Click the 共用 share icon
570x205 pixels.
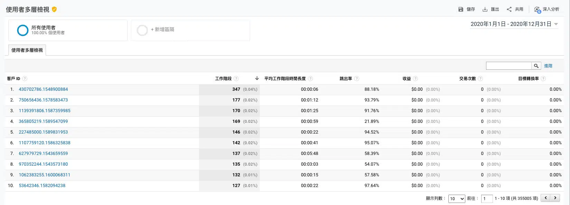point(509,9)
